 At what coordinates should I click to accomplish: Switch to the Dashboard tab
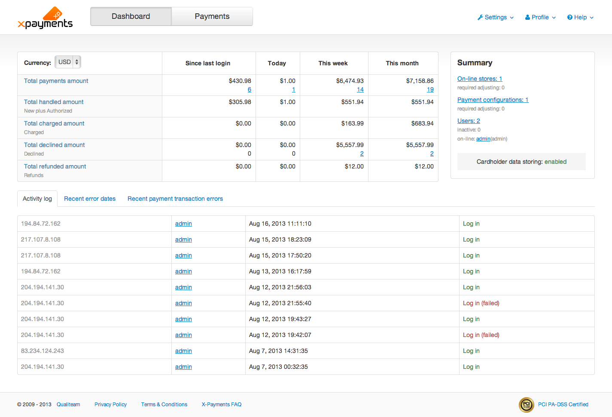(x=131, y=16)
